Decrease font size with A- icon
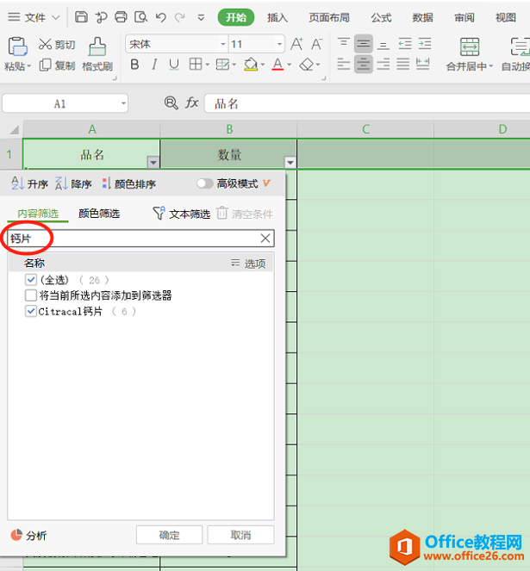530x571 pixels. pyautogui.click(x=316, y=44)
